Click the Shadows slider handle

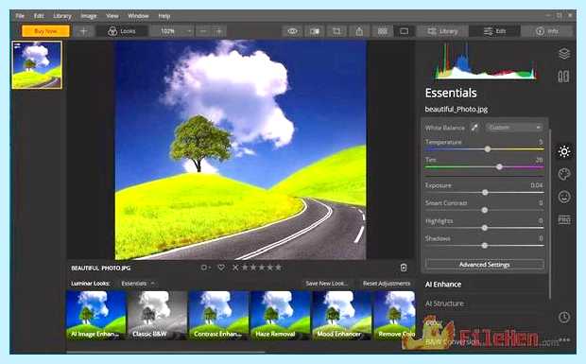click(484, 246)
